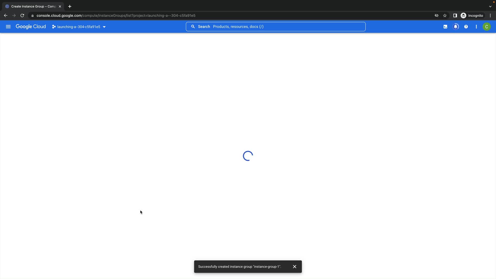Expand the tab search chevron
Screen dimensions: 496x279
[x=490, y=6]
